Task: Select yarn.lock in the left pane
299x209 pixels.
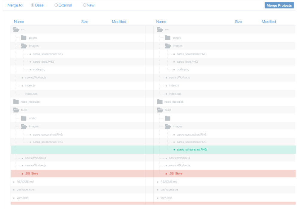Action: [x=22, y=198]
